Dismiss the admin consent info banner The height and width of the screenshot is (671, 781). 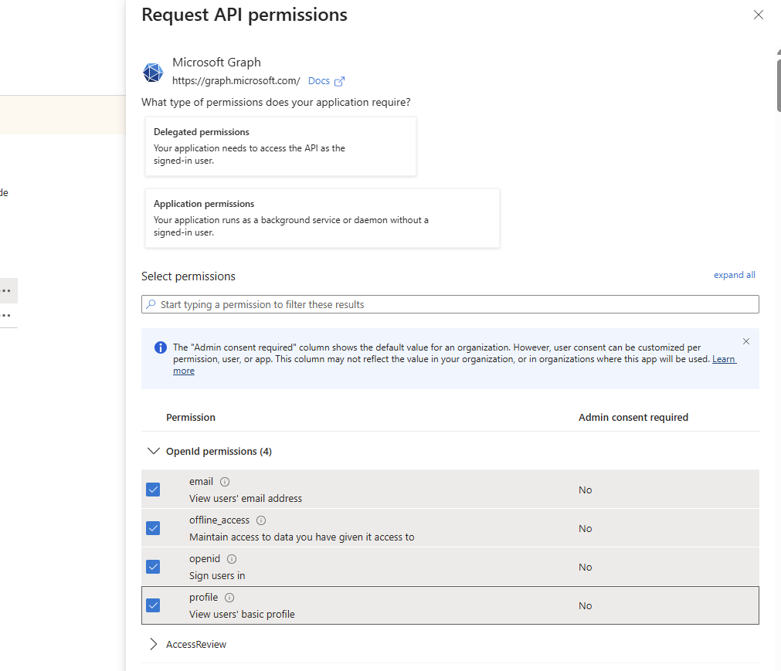(x=745, y=341)
